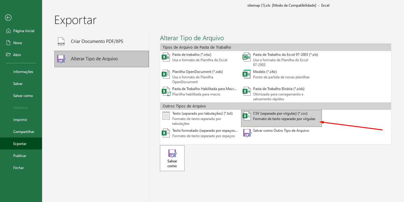Click the Tipos de Arquivo de Pasta de Trabalho header

(x=276, y=47)
